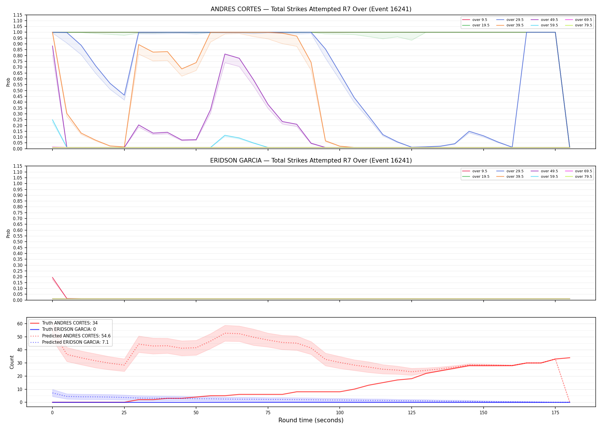Image resolution: width=602 pixels, height=430 pixels.
Task: Select 'over 69.5' in Andres Cortes legend
Action: tap(583, 20)
